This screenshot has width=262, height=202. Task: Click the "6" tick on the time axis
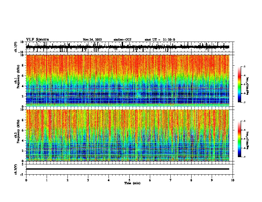coord(150,180)
